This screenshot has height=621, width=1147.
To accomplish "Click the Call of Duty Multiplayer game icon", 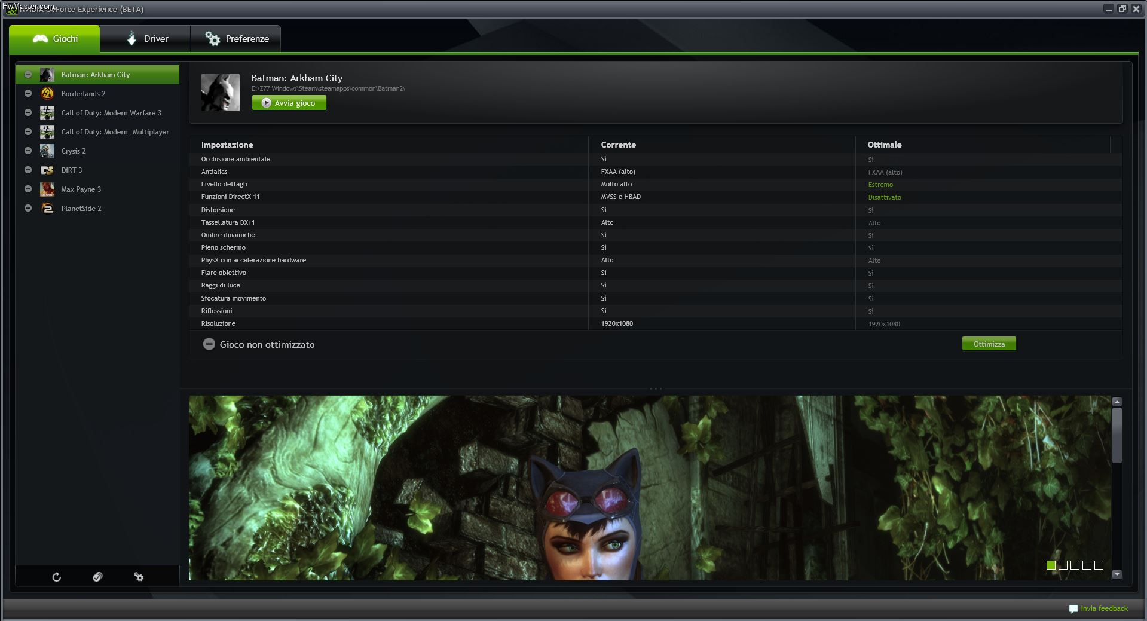I will (x=47, y=132).
